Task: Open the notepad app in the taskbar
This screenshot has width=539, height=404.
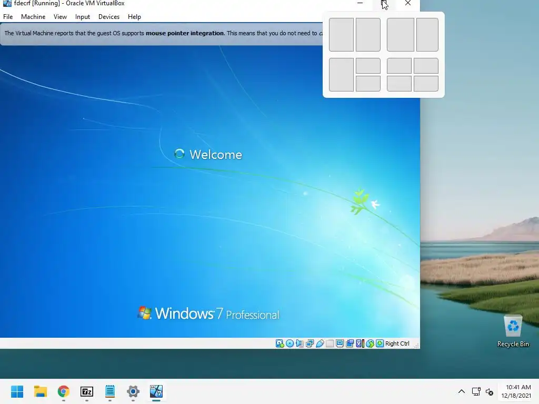Action: click(x=110, y=391)
